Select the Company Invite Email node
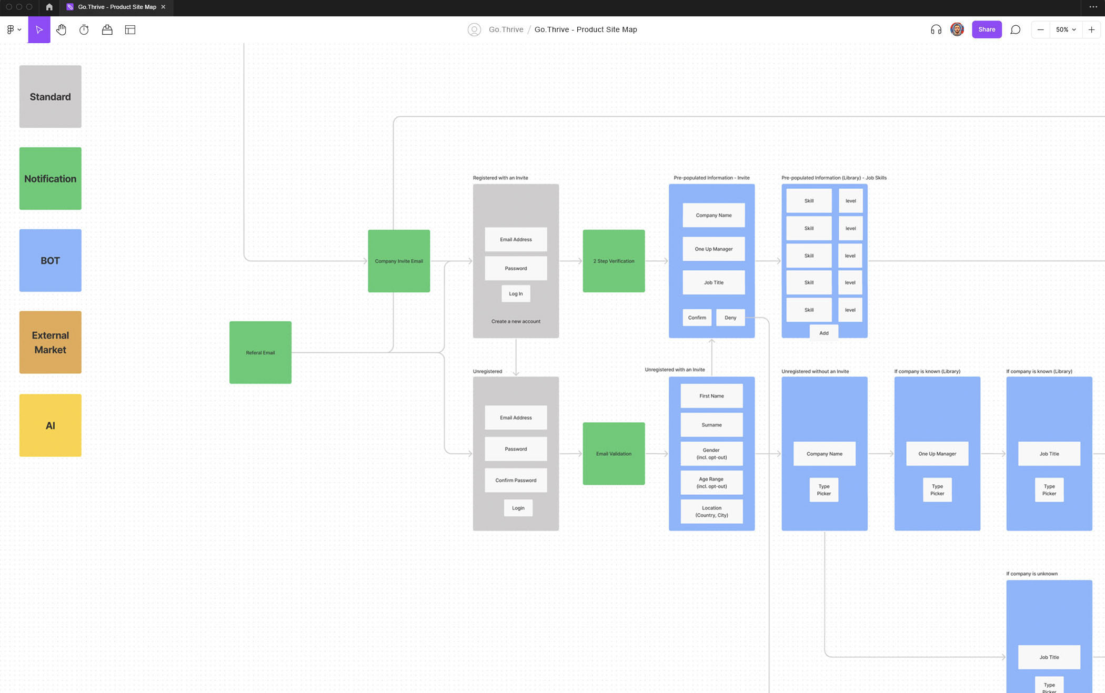 [x=399, y=261]
